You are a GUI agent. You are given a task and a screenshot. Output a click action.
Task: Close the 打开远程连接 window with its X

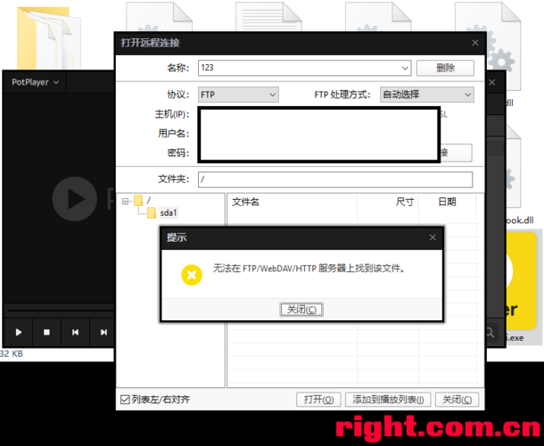coord(475,43)
